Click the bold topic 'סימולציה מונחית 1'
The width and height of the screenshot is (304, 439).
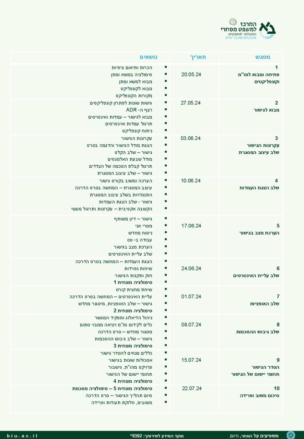[x=133, y=282]
